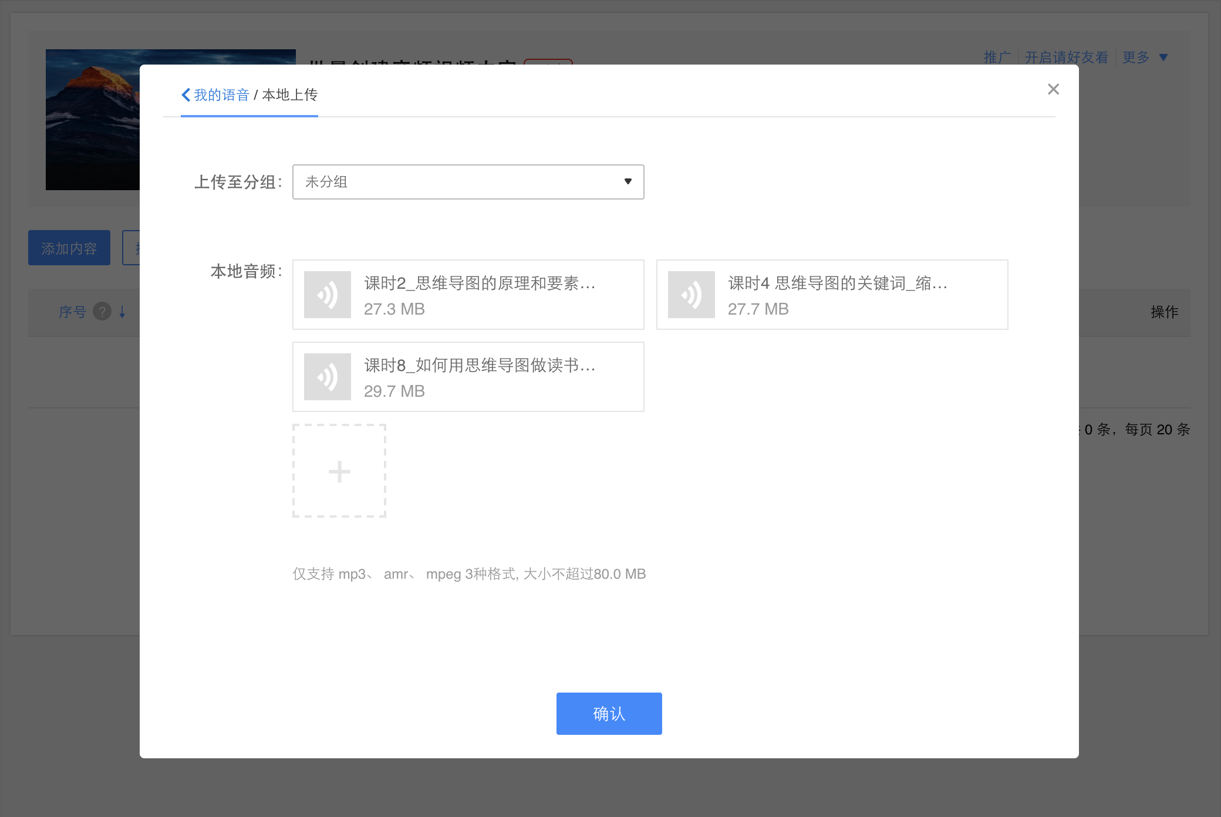The image size is (1221, 817).
Task: Switch to the 本地上传 tab
Action: (290, 94)
